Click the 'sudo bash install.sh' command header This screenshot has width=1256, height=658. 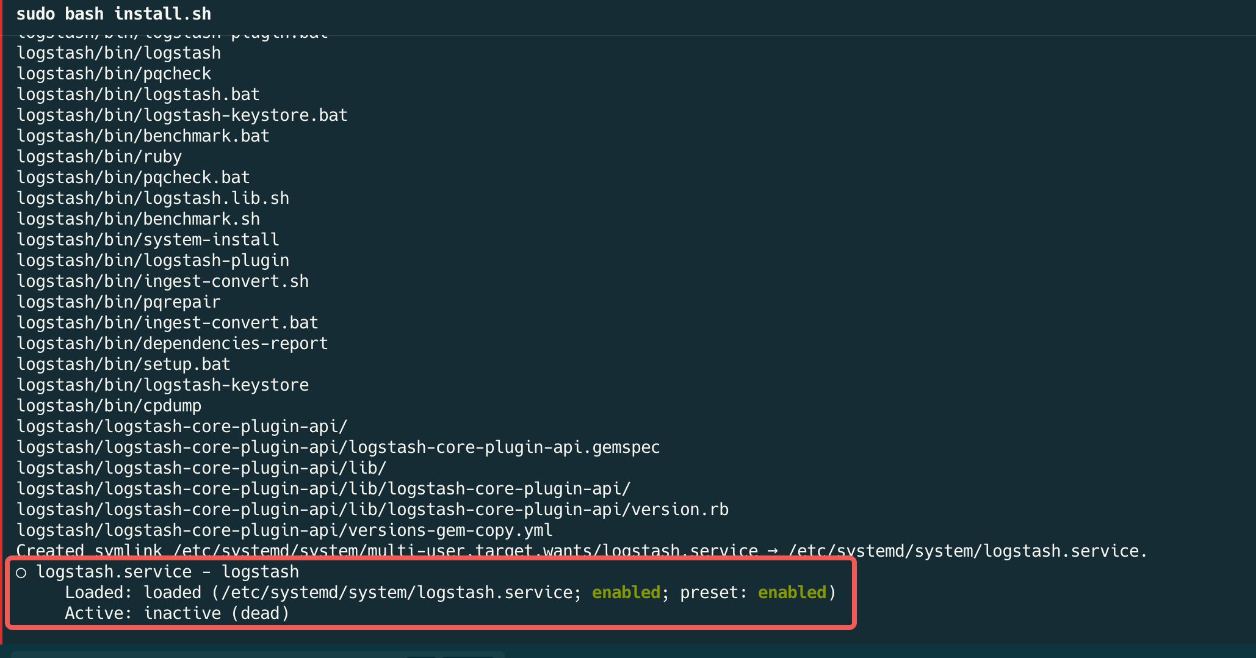[114, 14]
